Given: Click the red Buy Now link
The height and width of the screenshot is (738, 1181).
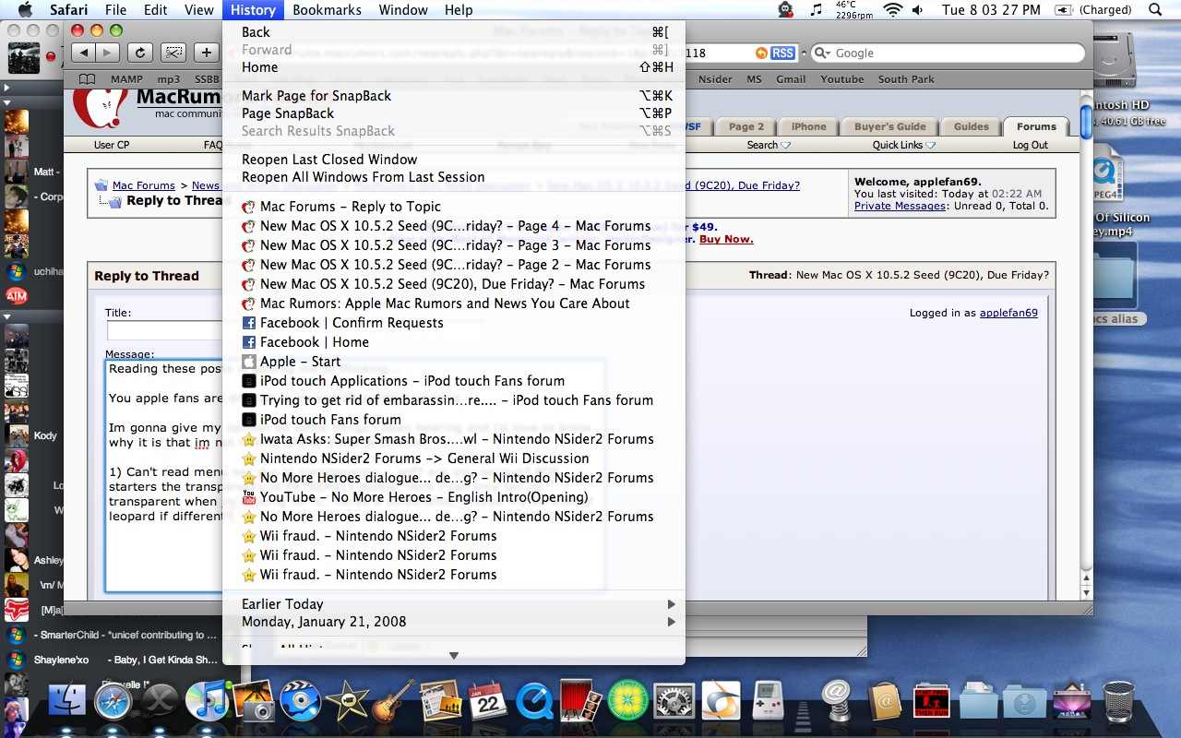Looking at the screenshot, I should (x=726, y=239).
